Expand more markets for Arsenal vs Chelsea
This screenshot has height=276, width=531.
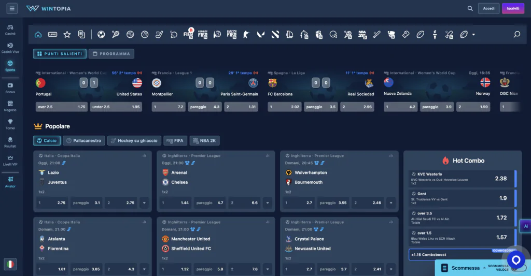pos(268,203)
